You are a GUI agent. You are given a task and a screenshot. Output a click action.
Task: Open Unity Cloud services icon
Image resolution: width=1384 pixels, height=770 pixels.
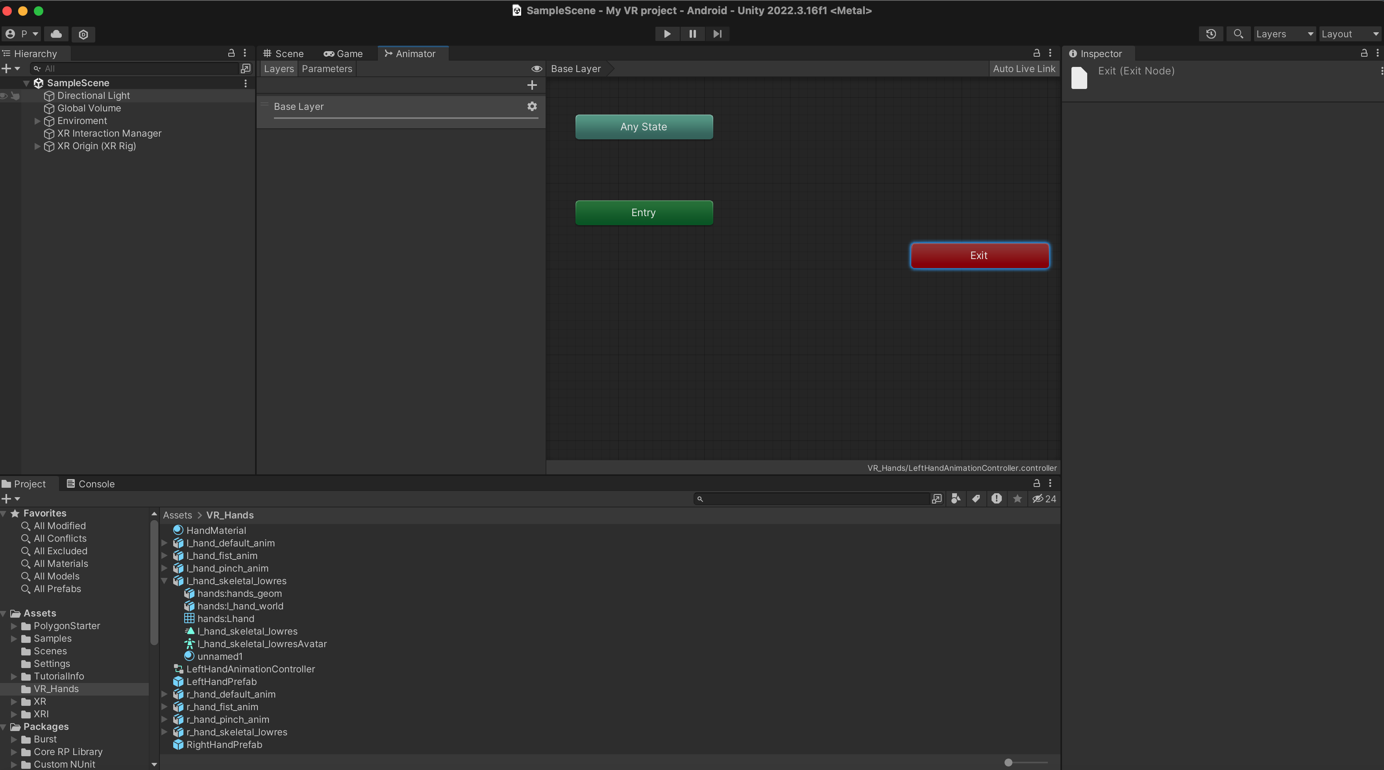click(56, 34)
